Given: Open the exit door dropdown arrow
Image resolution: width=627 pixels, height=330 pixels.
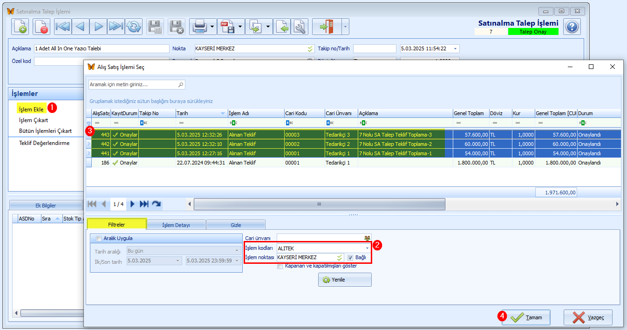Looking at the screenshot, I should pyautogui.click(x=345, y=27).
